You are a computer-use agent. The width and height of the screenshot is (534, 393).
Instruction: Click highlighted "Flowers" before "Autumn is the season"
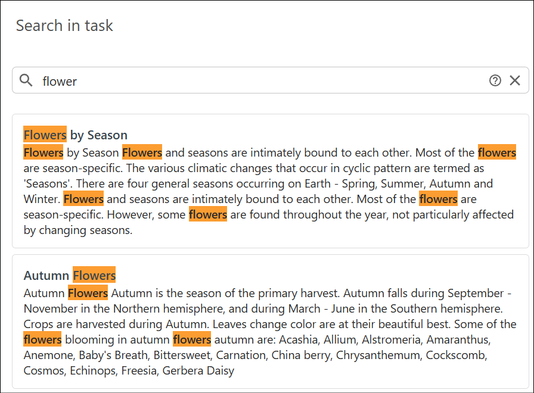88,293
